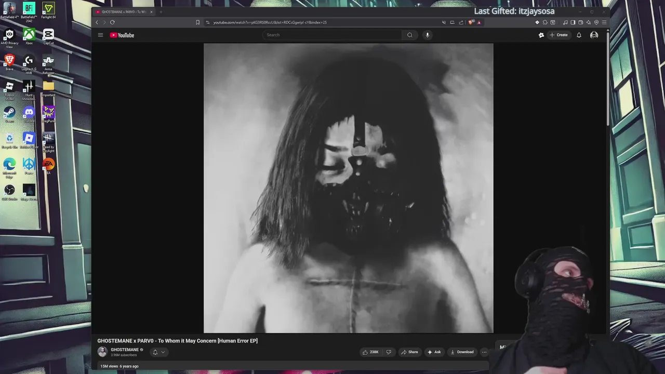The width and height of the screenshot is (665, 374).
Task: Open more actions three-dot menu under video
Action: 484,352
